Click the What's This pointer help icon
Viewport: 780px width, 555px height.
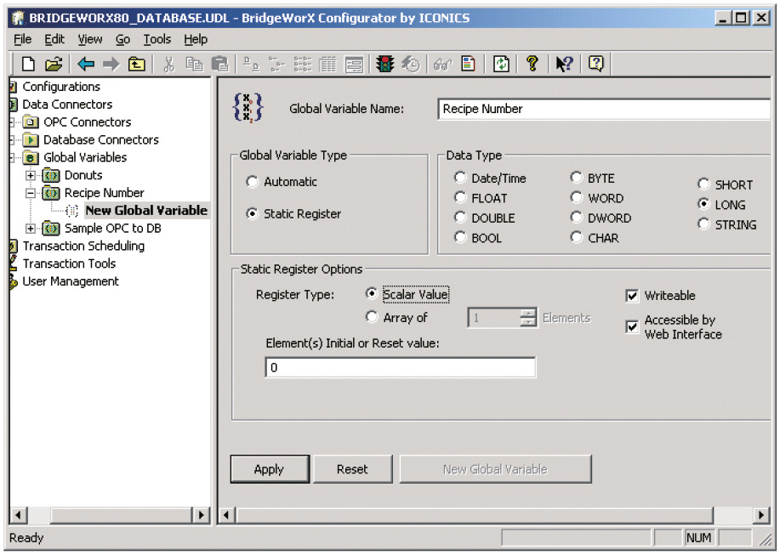(564, 64)
